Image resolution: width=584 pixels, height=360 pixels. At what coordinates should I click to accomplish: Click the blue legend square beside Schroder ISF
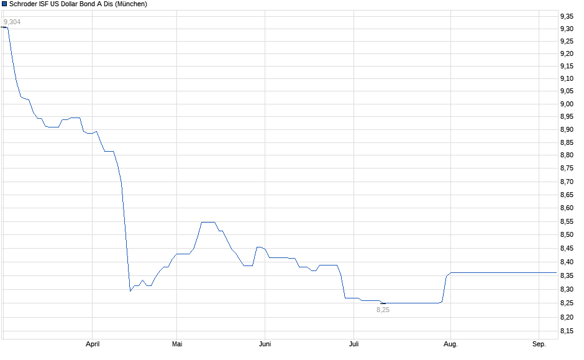pyautogui.click(x=4, y=4)
